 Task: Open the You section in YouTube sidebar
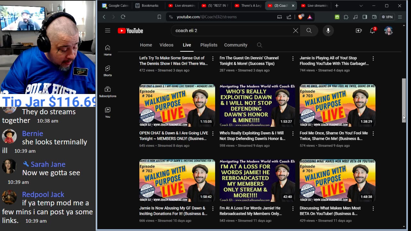click(x=108, y=113)
